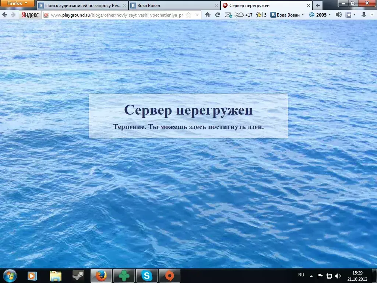The image size is (377, 283).
Task: Open downloads with the down arrow icon
Action: (364, 15)
